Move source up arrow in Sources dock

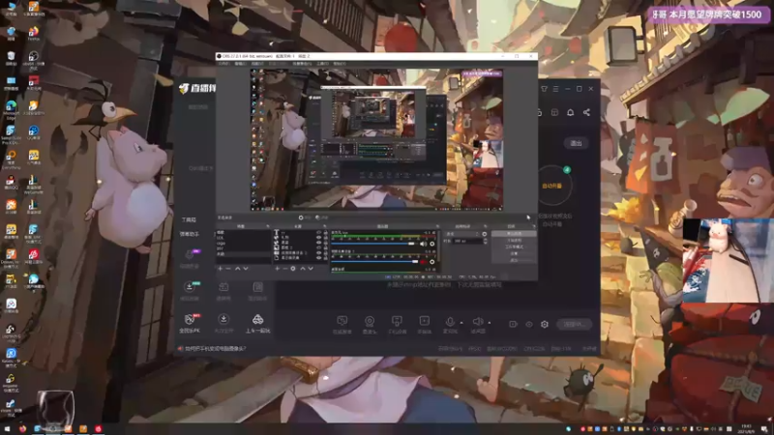(303, 269)
